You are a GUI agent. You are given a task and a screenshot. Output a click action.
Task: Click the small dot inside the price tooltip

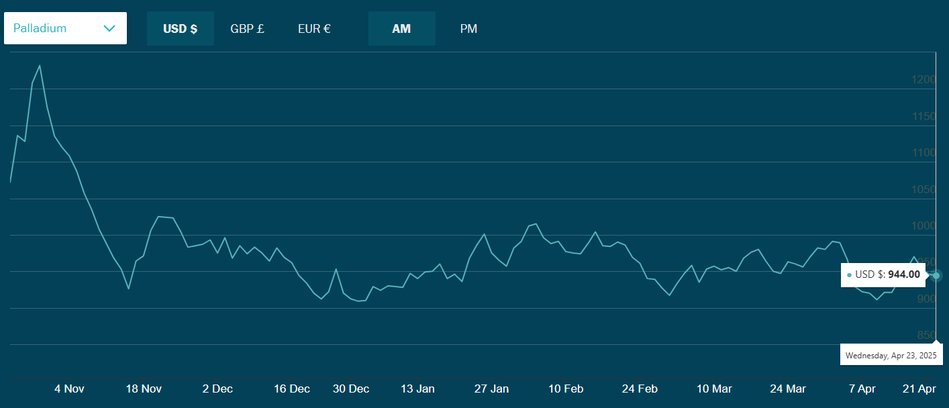(849, 275)
